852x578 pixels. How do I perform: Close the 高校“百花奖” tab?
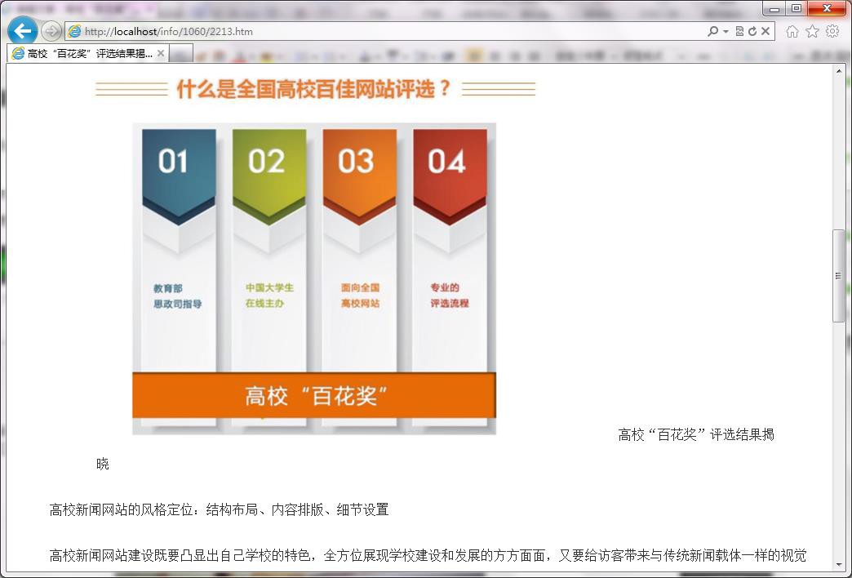pos(161,53)
